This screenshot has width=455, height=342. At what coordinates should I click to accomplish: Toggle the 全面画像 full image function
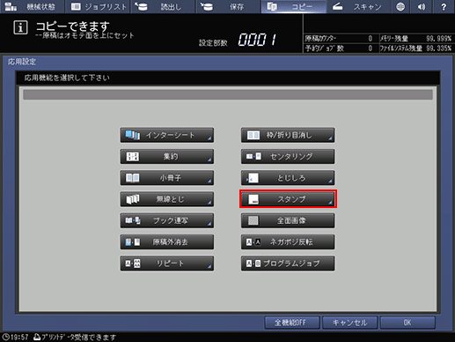pos(288,220)
